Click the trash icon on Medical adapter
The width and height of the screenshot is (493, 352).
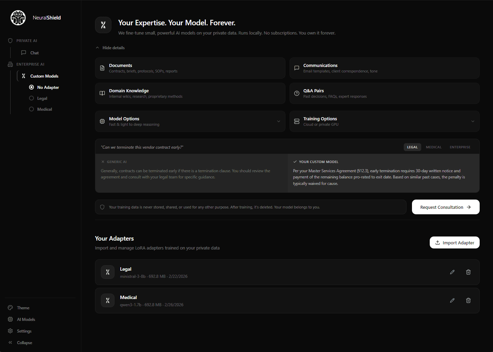468,300
